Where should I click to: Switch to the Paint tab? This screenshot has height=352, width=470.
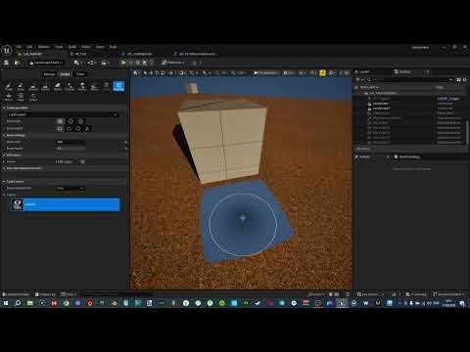80,74
